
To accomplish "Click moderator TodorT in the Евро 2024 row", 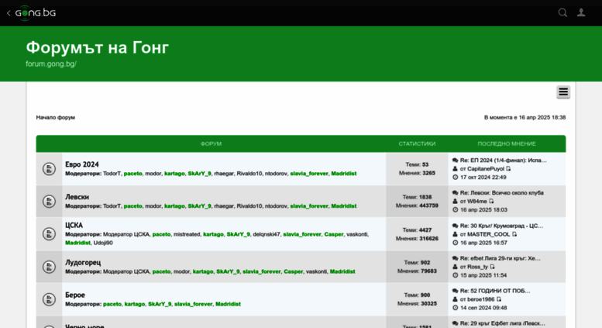I will tap(112, 174).
